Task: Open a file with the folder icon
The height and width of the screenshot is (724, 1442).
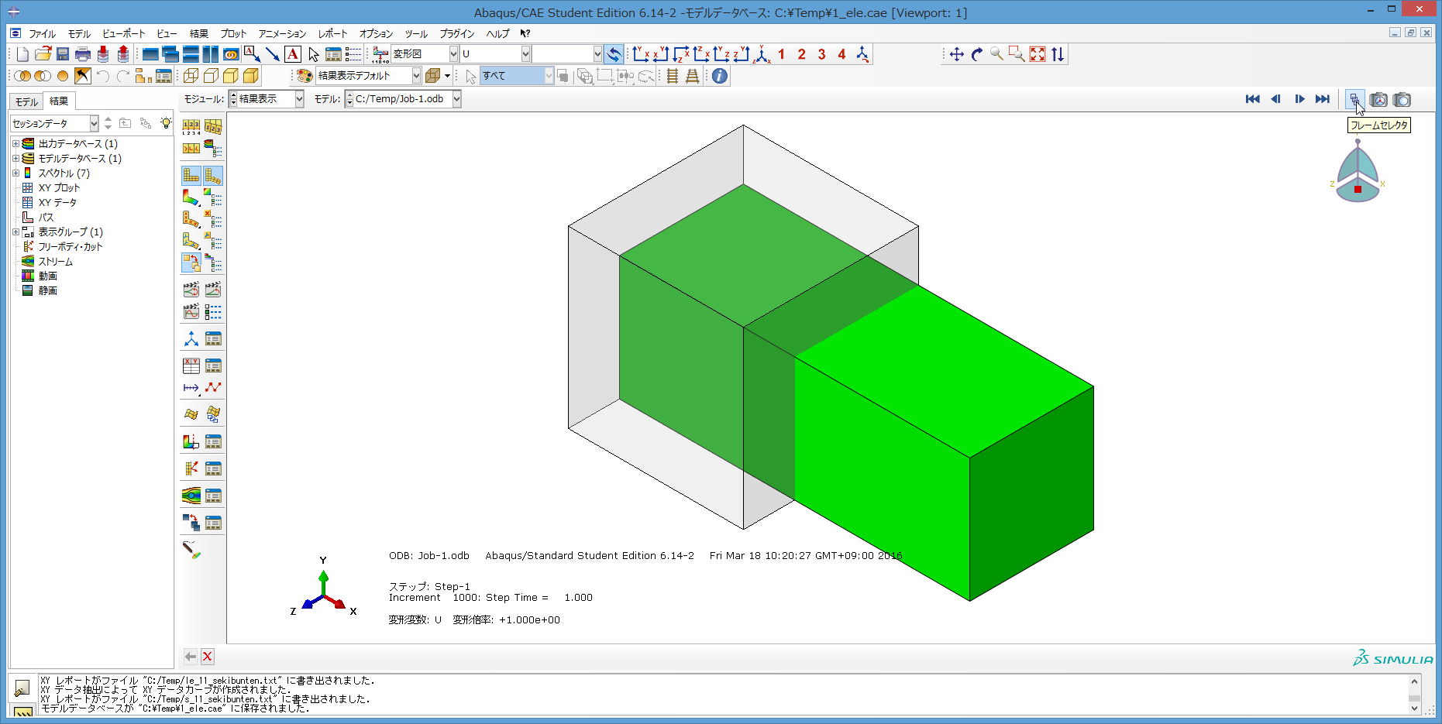Action: click(43, 54)
